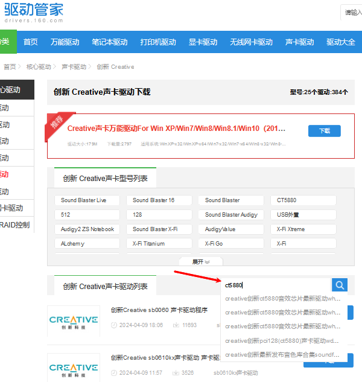Click the 声卡驱动 breadcrumb link
The width and height of the screenshot is (362, 382).
coord(74,67)
